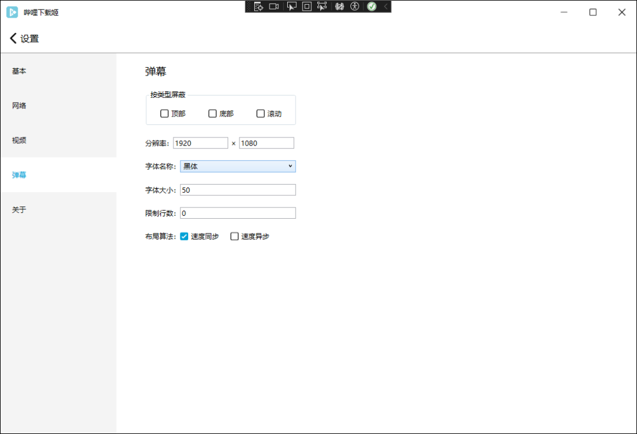Activate the Select Element cursor tool
Image resolution: width=637 pixels, height=434 pixels.
click(x=292, y=6)
